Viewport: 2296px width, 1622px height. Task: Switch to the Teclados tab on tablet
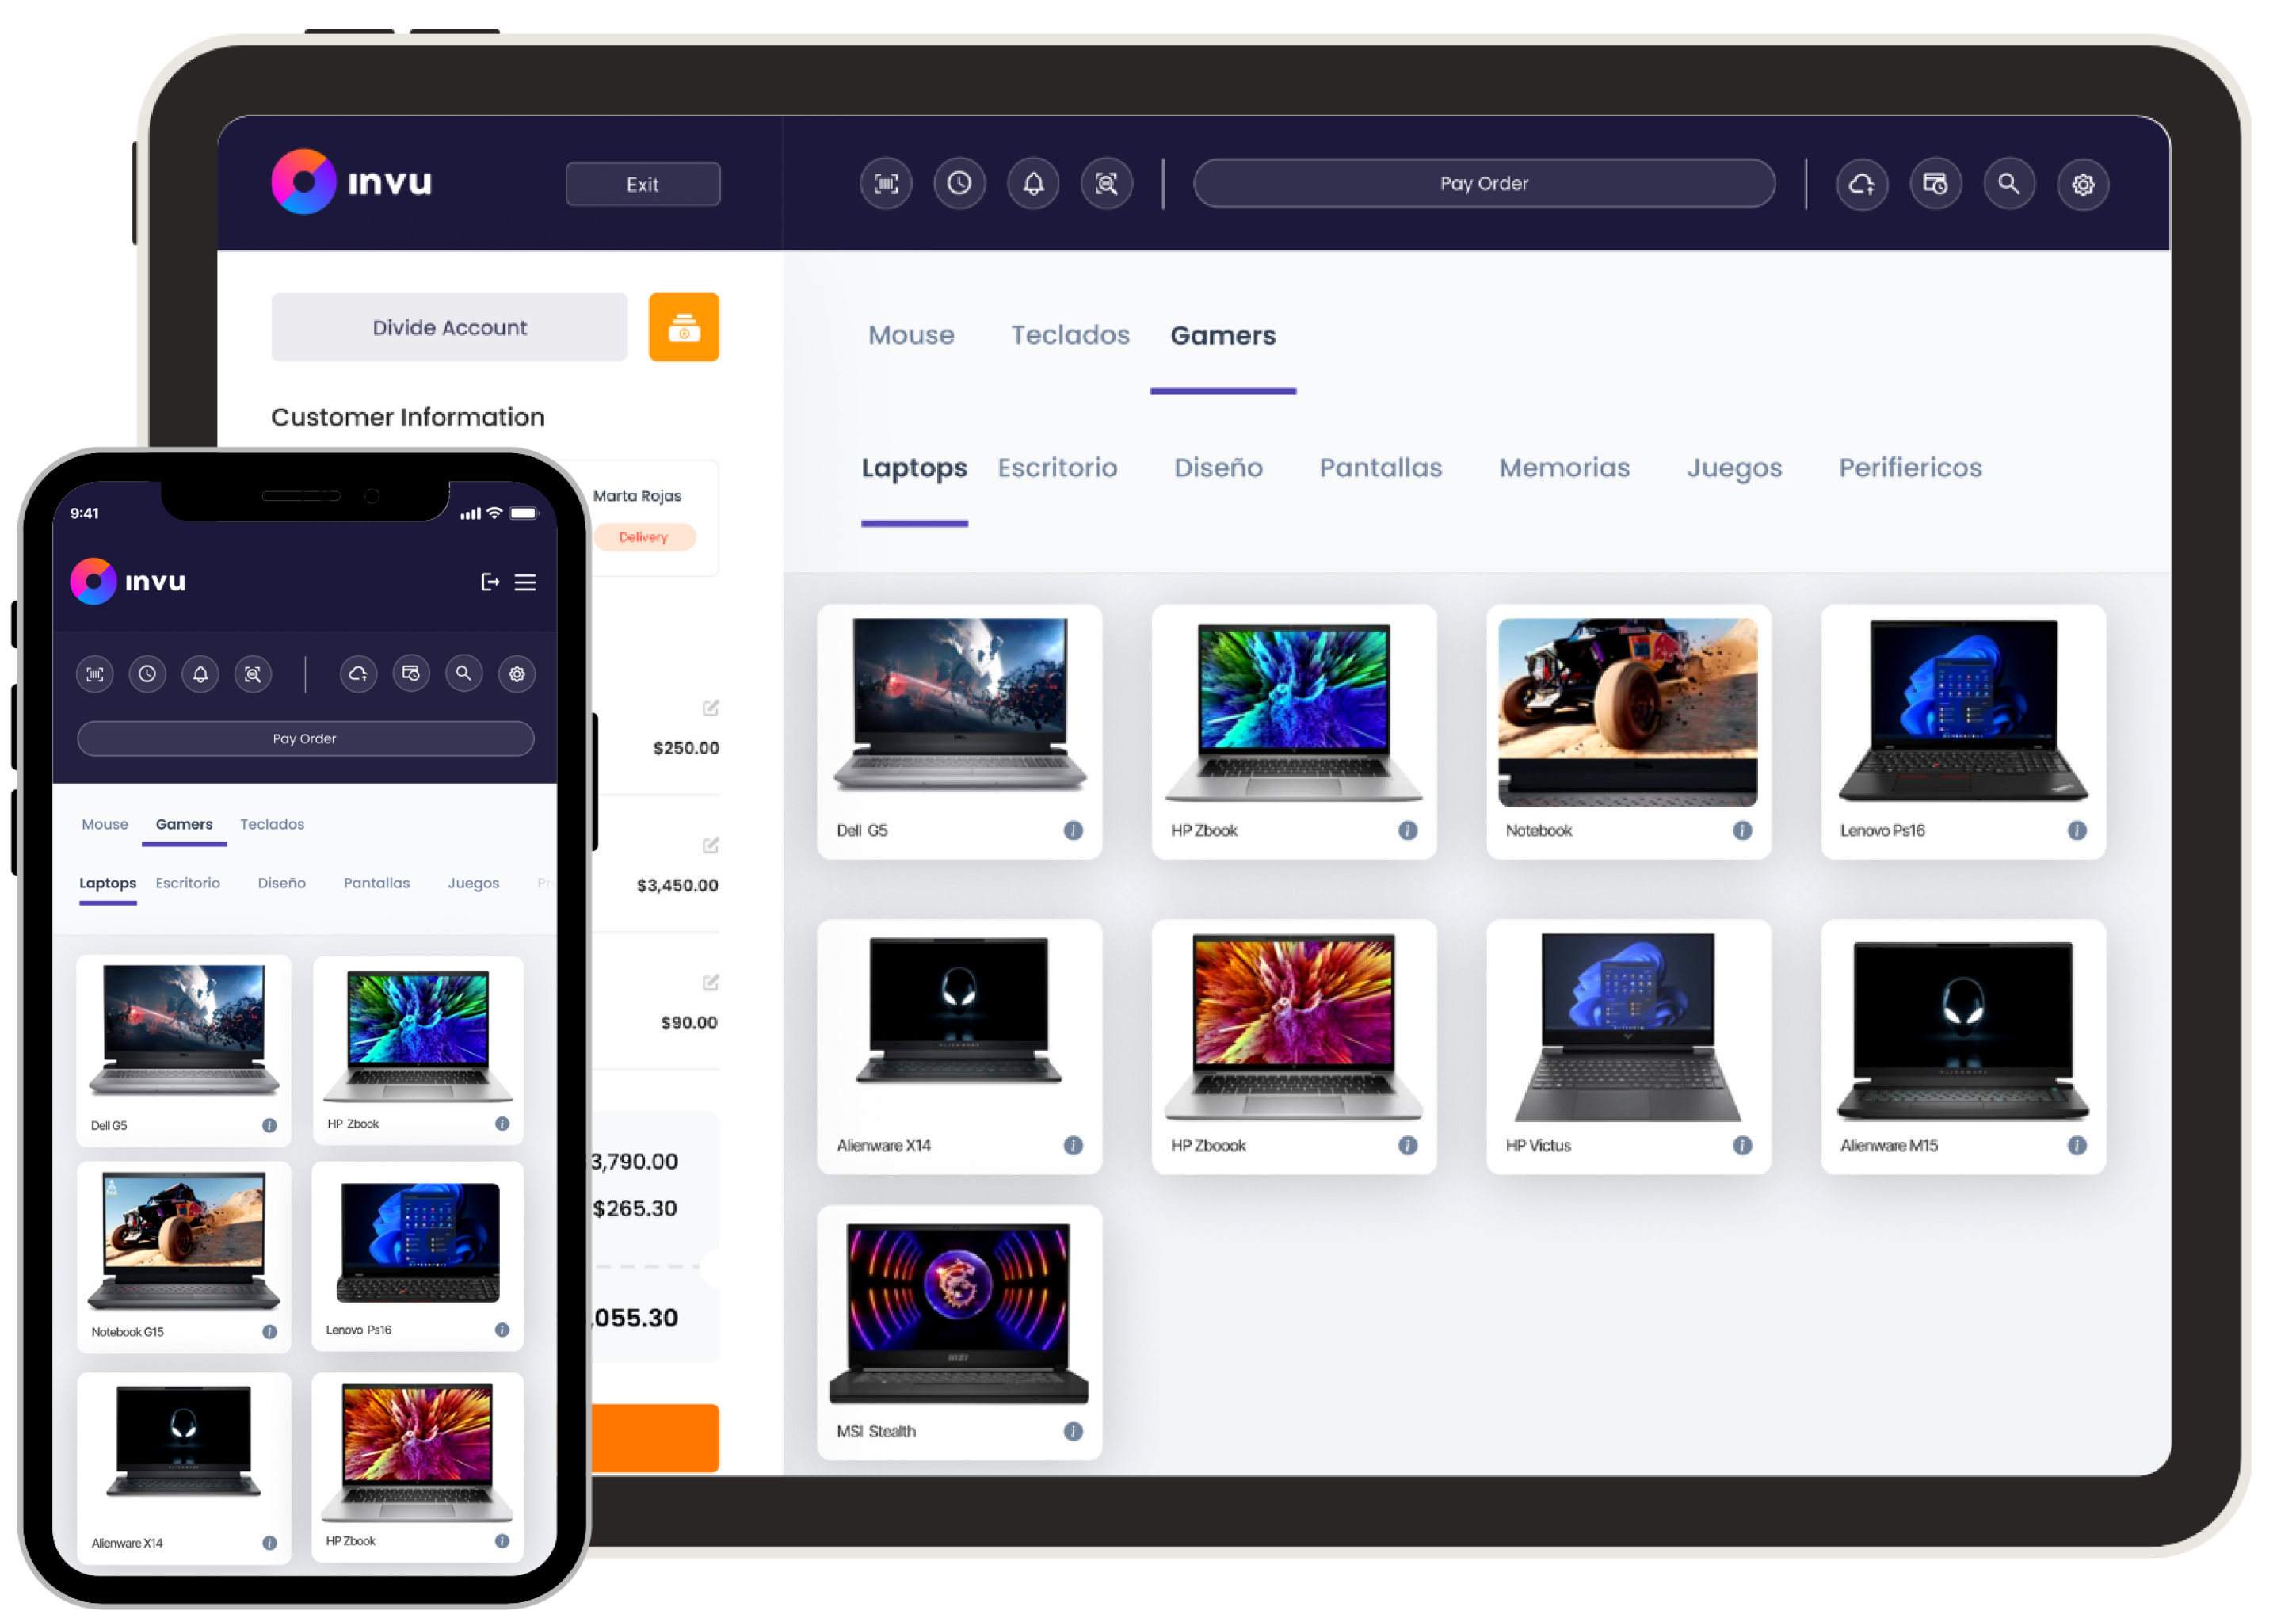(1070, 335)
